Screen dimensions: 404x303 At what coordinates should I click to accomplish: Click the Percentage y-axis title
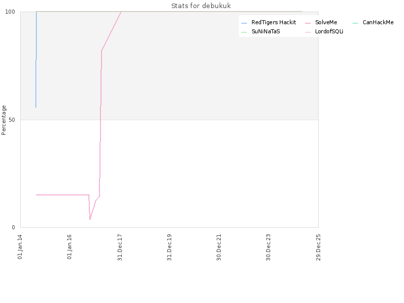coord(4,120)
